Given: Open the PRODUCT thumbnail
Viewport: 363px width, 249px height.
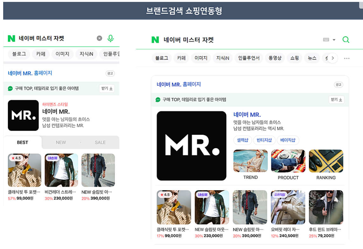Looking at the screenshot, I should 288,161.
